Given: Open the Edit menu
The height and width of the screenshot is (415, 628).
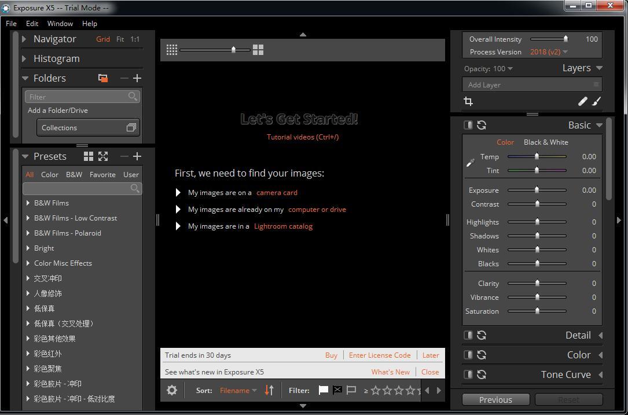Looking at the screenshot, I should pos(32,24).
